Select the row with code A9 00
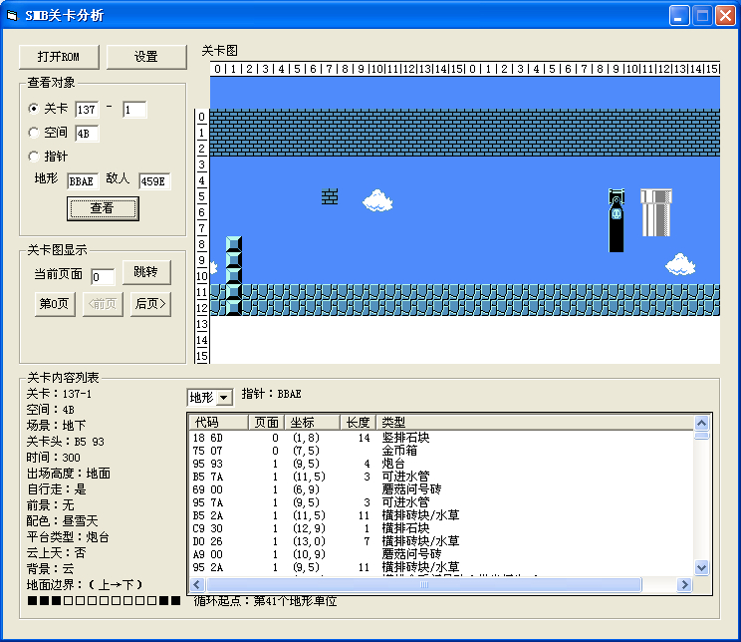Screen dimensions: 741x642 click(x=441, y=554)
